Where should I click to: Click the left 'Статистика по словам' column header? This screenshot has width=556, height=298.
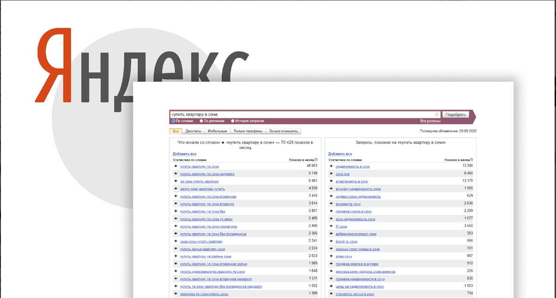point(190,160)
